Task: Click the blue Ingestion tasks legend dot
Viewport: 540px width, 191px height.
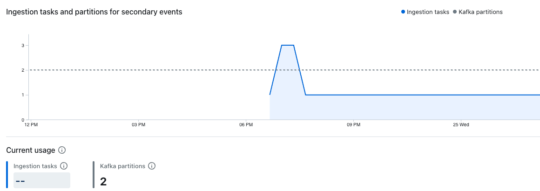Action: pos(403,12)
